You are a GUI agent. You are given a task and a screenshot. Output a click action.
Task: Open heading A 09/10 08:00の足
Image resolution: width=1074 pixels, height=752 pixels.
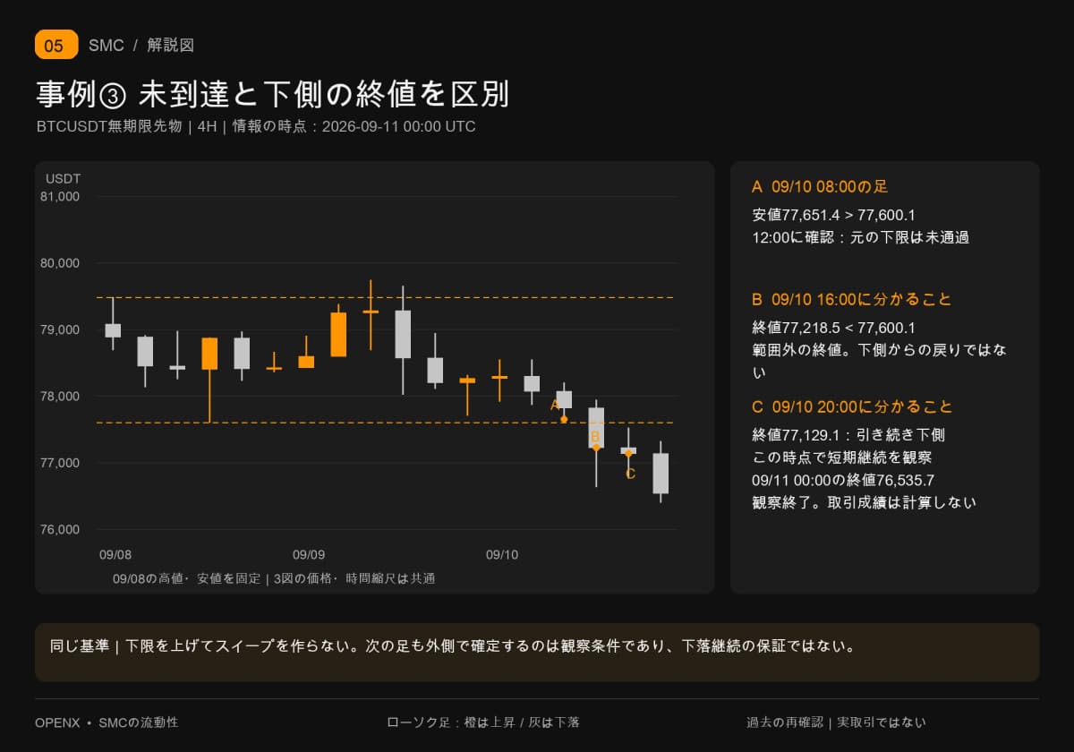coord(820,186)
